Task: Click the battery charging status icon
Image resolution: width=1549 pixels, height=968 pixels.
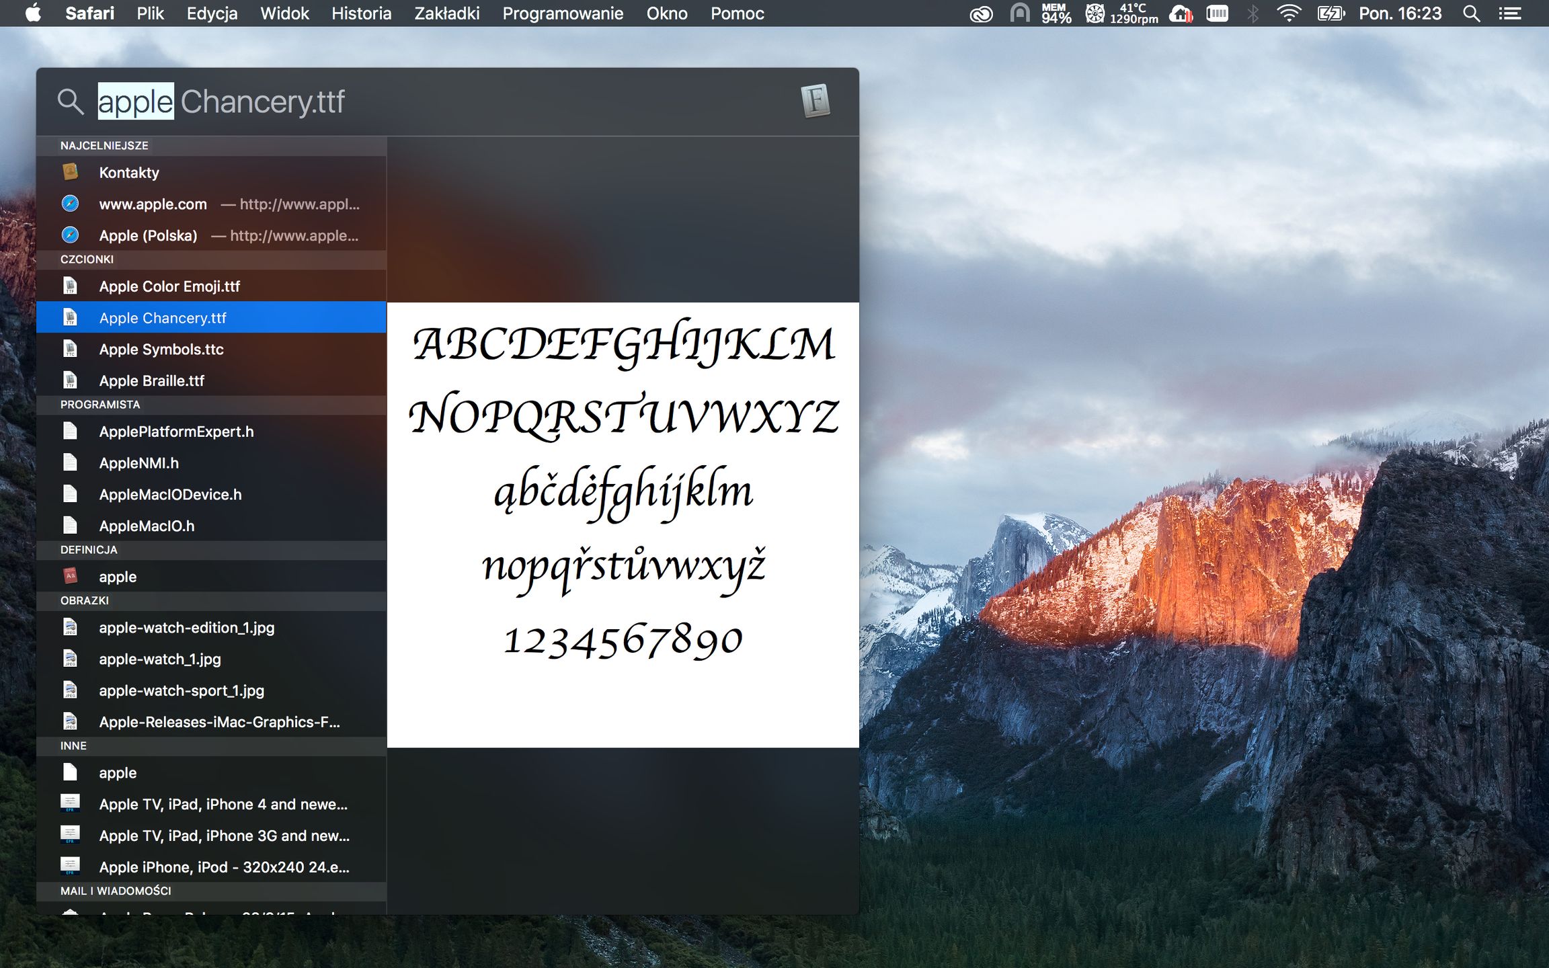Action: click(x=1330, y=13)
